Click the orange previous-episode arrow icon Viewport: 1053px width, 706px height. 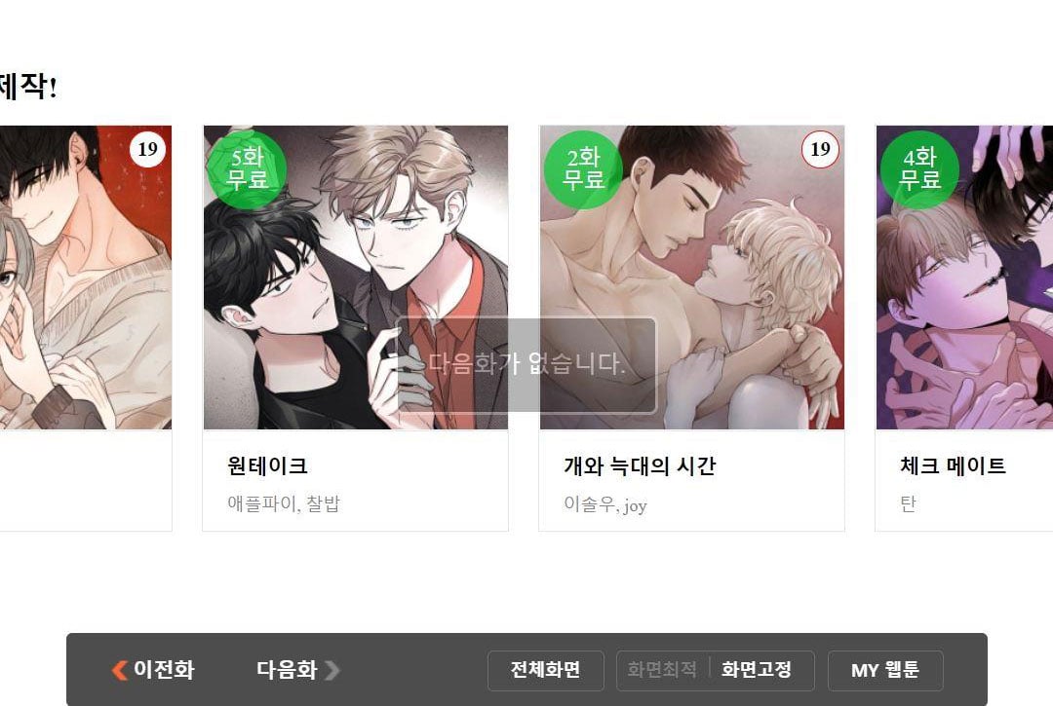[120, 670]
